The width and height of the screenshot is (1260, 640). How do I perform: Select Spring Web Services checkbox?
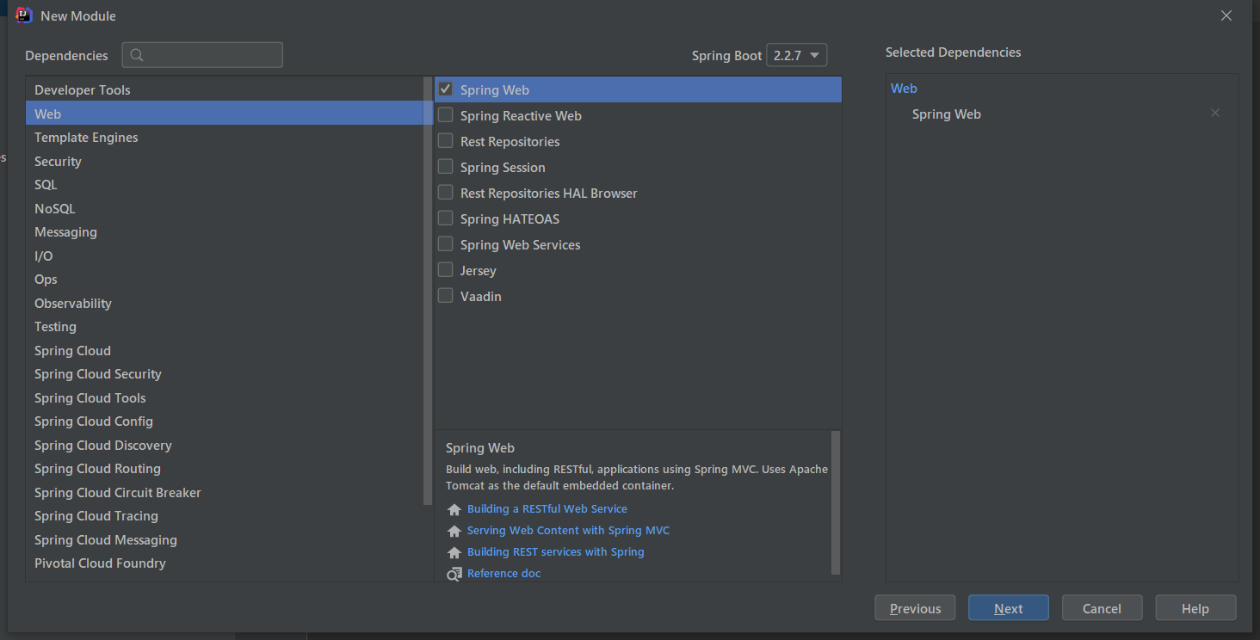pyautogui.click(x=446, y=244)
